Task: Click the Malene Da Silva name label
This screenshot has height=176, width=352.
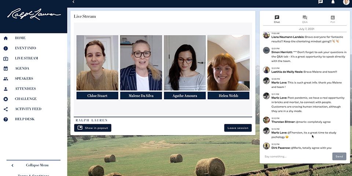Action: (x=141, y=96)
